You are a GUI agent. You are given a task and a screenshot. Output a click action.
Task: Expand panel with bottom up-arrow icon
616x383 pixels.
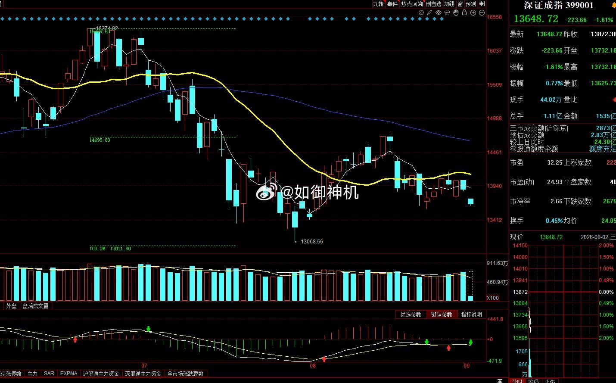tap(500, 381)
